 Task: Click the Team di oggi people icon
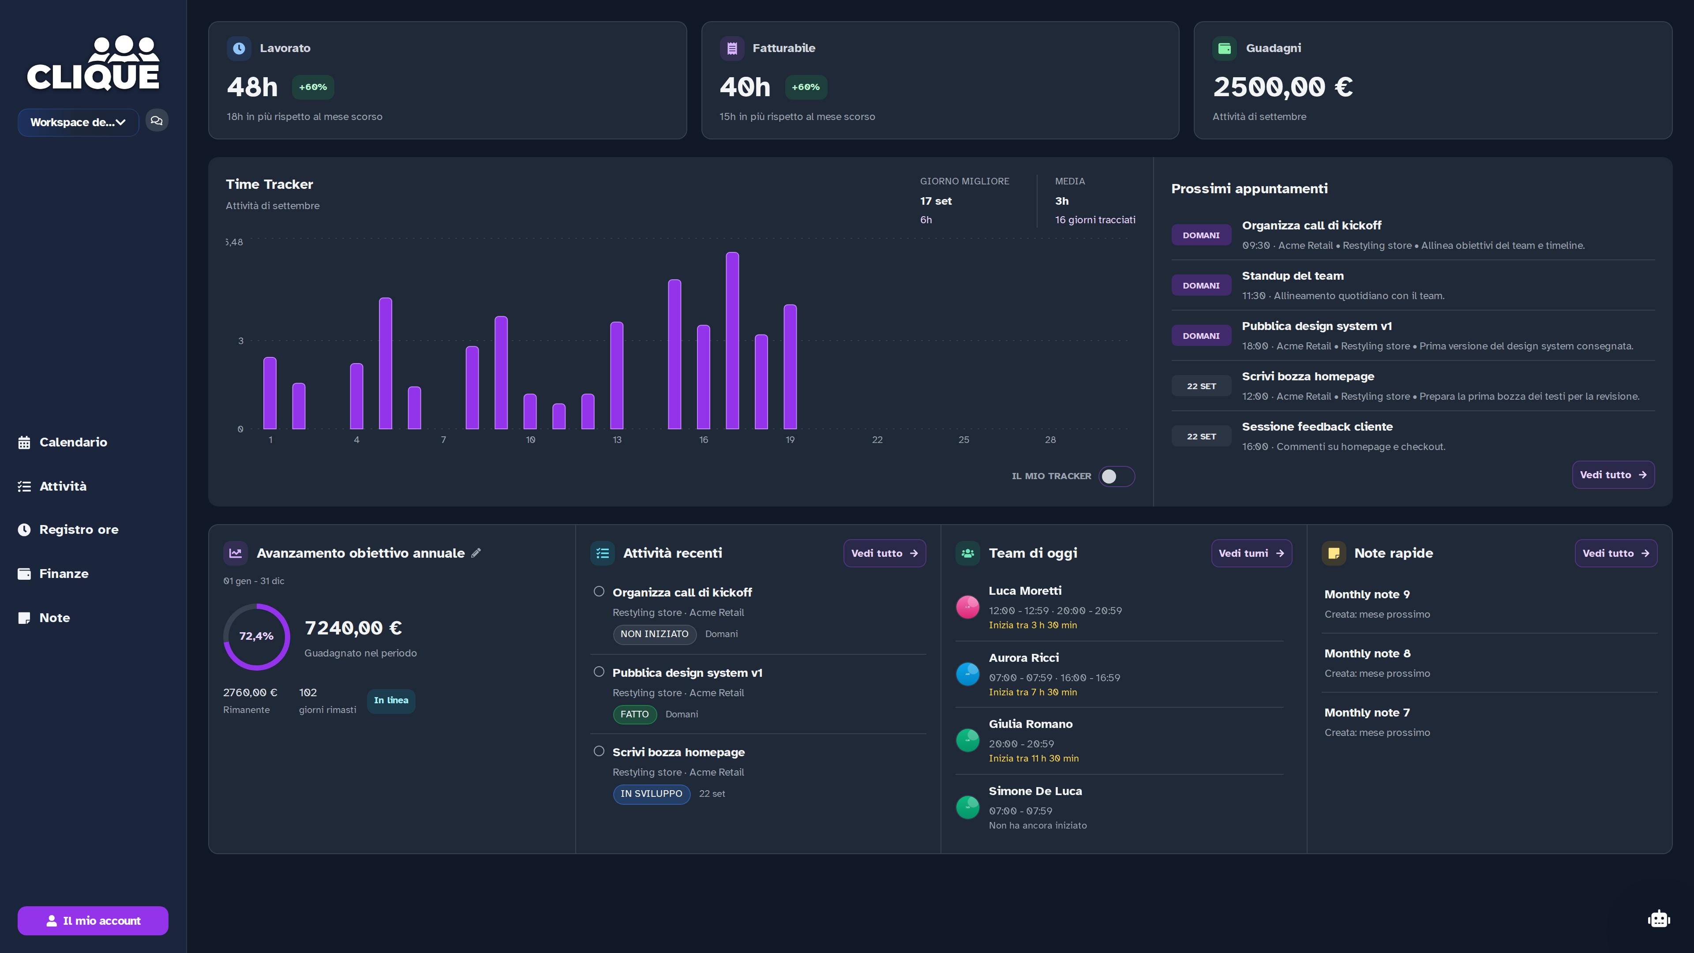[x=967, y=553]
